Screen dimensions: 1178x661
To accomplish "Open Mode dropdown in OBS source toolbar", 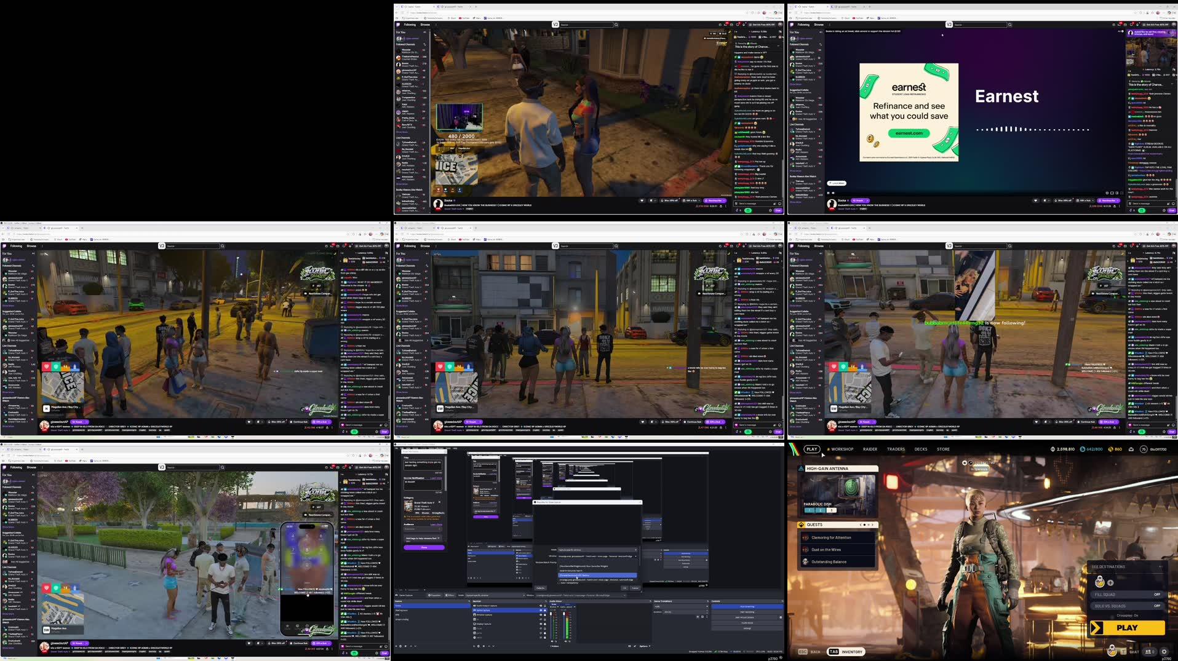I will point(495,595).
